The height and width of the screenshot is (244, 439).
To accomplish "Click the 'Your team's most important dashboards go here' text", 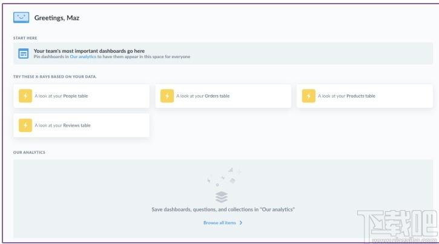I will coord(89,51).
